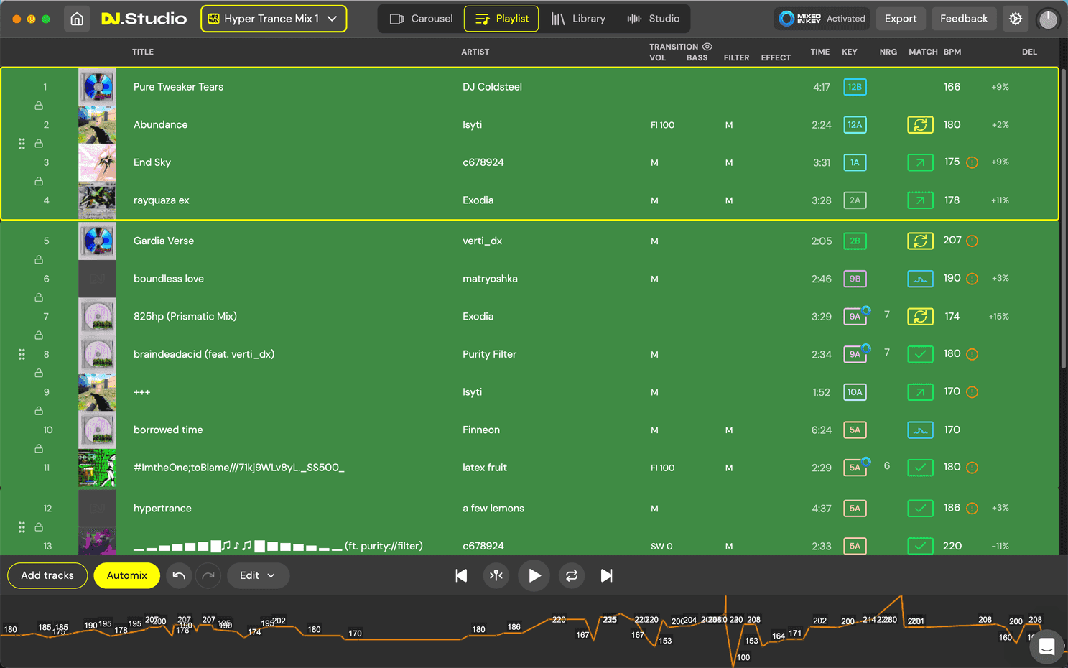Switch to the Carousel view tab
The height and width of the screenshot is (668, 1068).
421,19
